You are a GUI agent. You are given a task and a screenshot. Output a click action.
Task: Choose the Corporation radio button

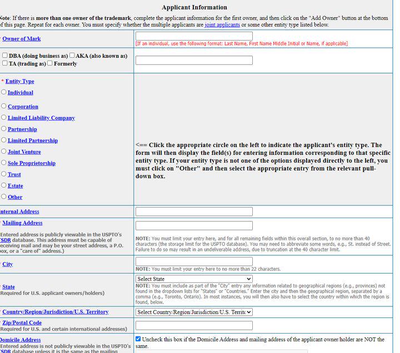(3, 106)
